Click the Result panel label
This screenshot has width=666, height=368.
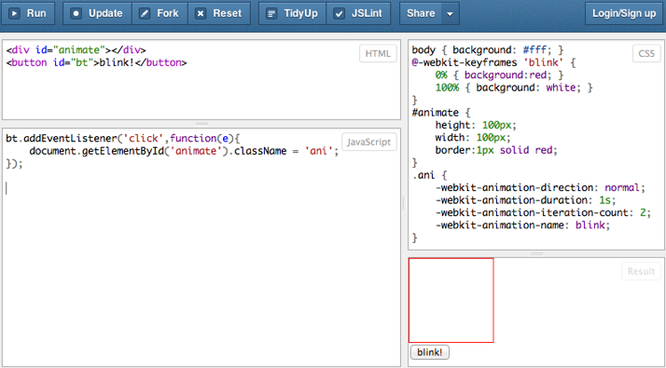point(641,271)
